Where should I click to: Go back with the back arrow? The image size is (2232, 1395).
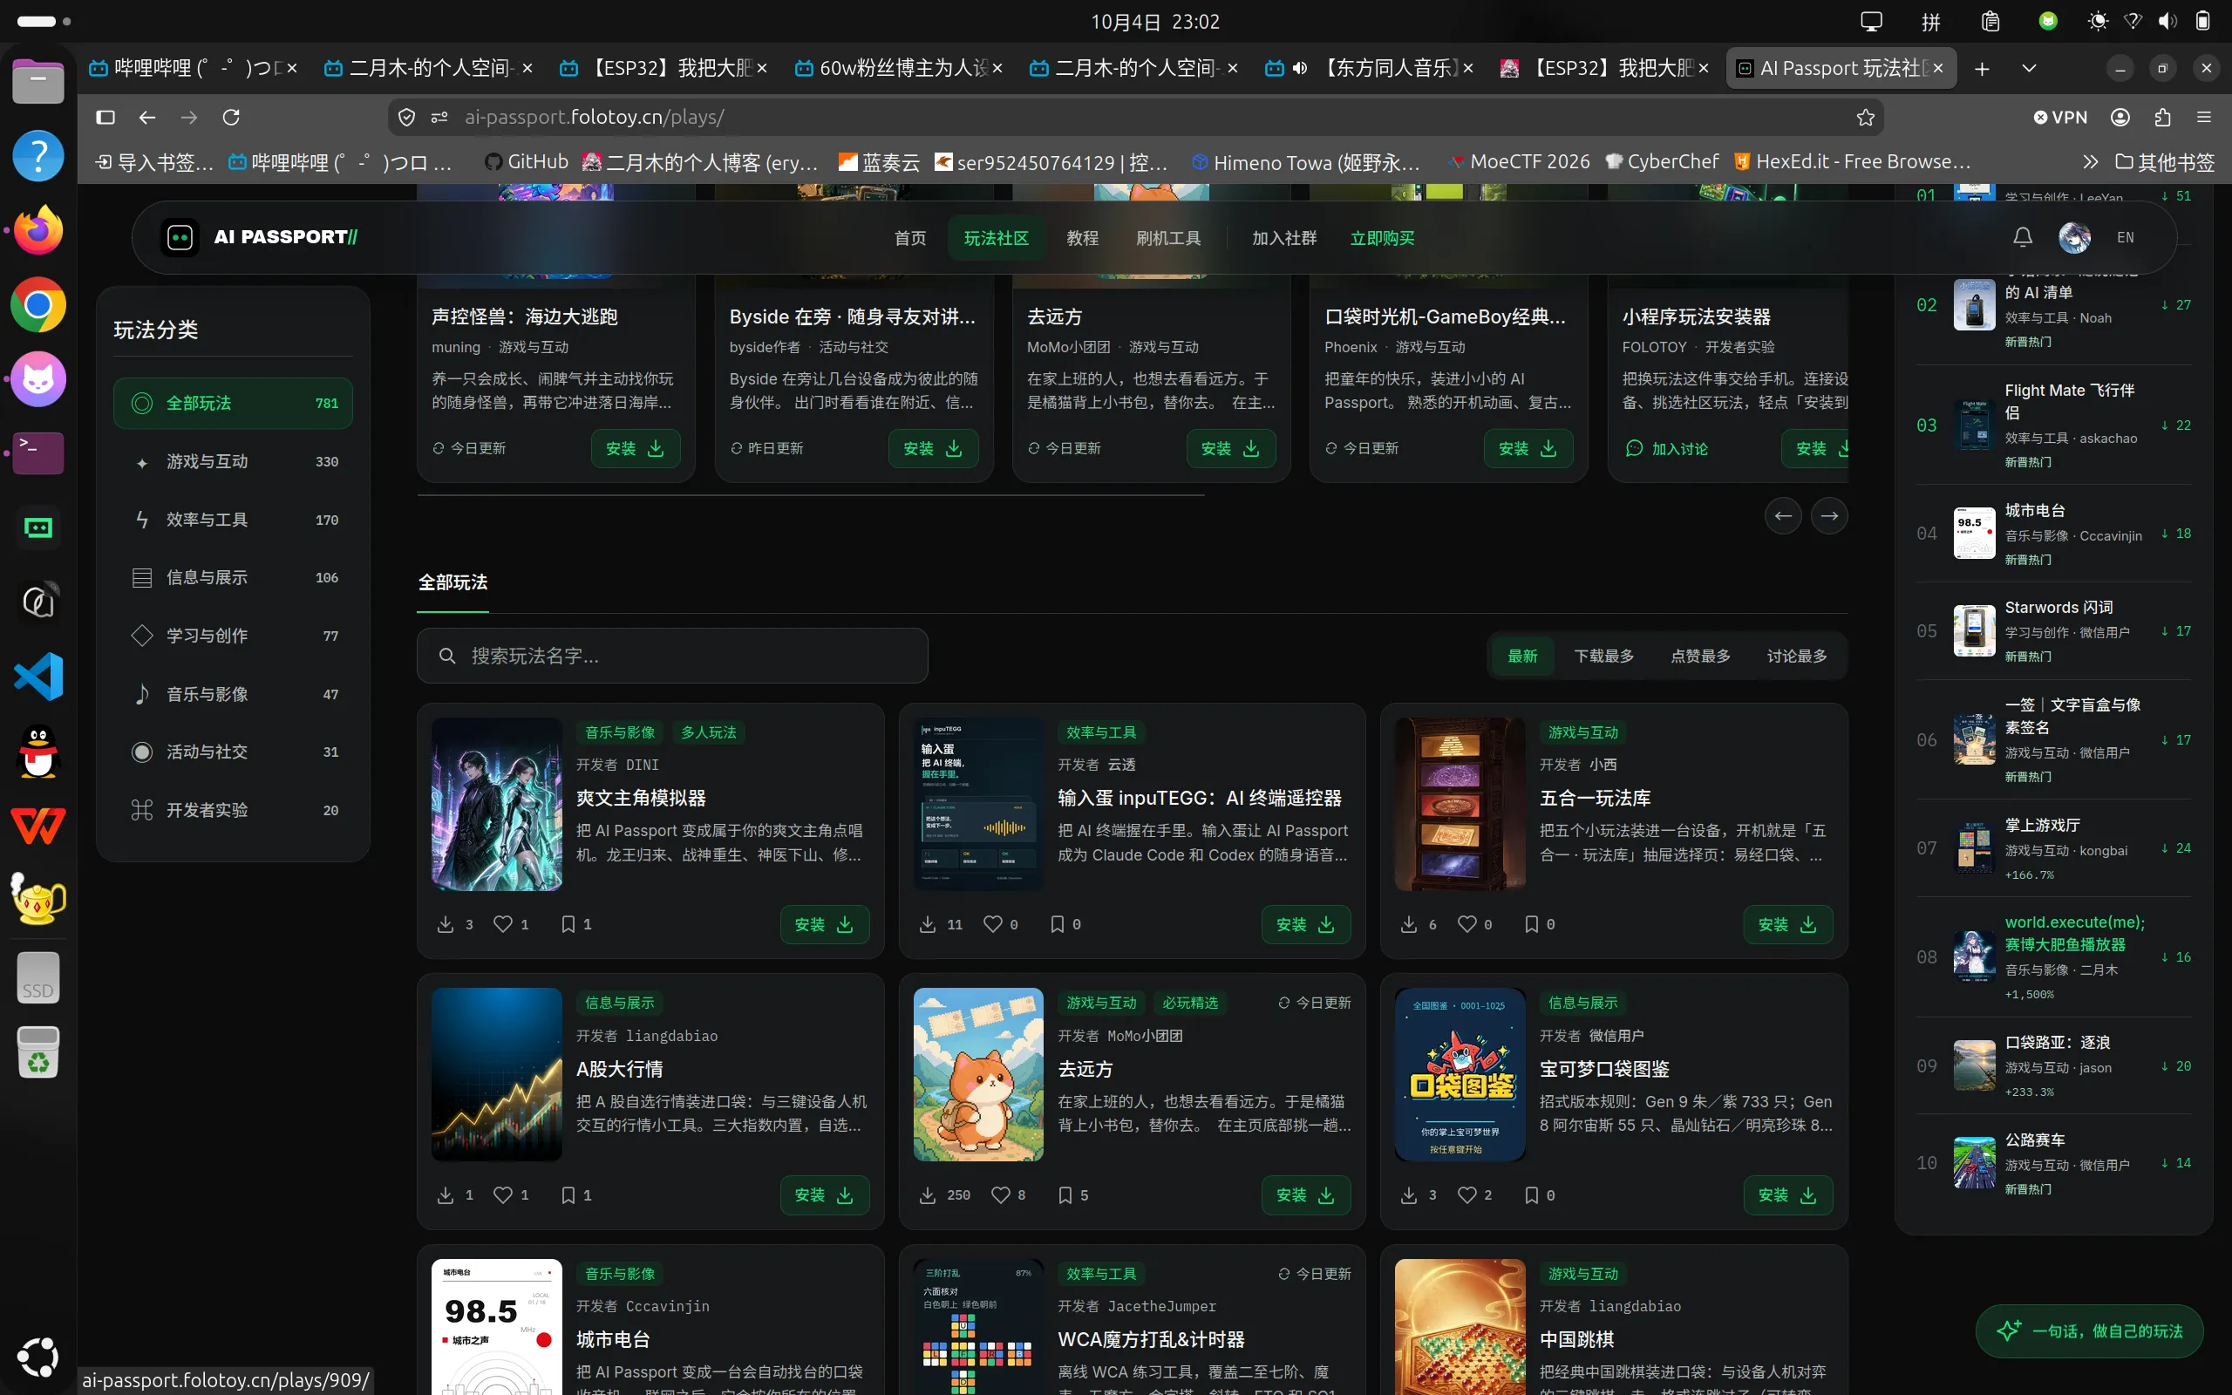(x=146, y=117)
